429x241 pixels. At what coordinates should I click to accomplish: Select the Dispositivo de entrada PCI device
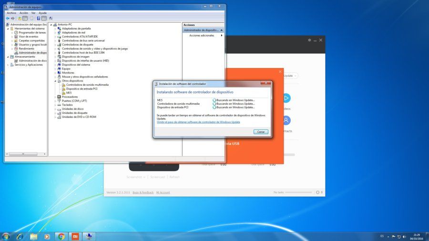pyautogui.click(x=82, y=89)
